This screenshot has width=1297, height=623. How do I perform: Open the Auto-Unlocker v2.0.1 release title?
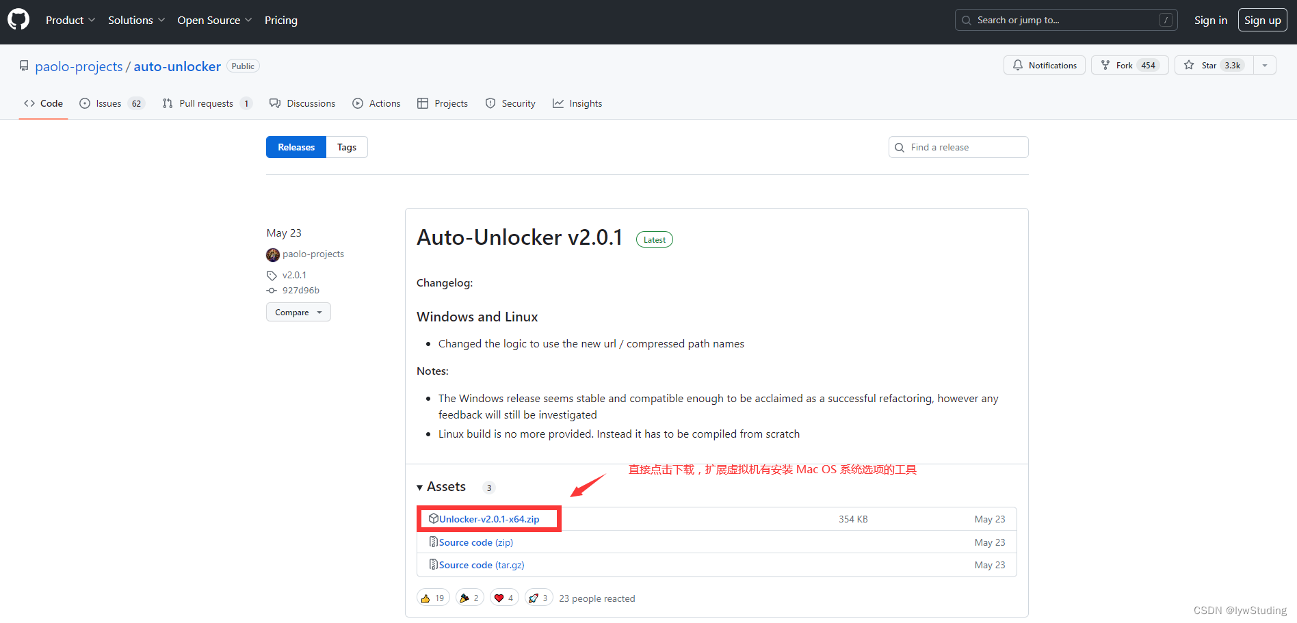click(x=519, y=237)
